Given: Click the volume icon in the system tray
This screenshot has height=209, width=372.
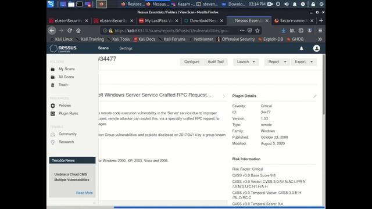Looking at the screenshot, I should click(287, 4).
